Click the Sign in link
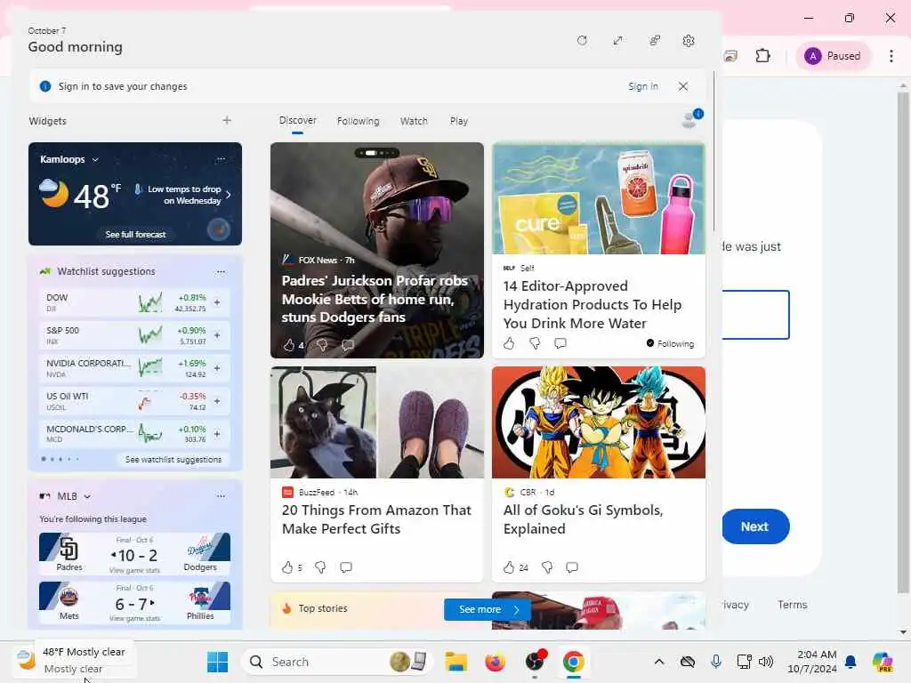The width and height of the screenshot is (911, 683). click(642, 86)
